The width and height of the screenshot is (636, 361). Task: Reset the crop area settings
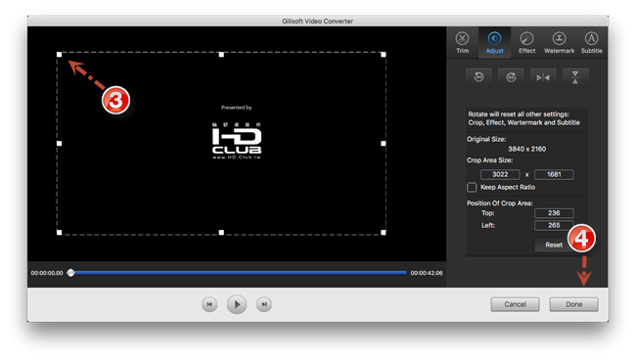(x=554, y=245)
